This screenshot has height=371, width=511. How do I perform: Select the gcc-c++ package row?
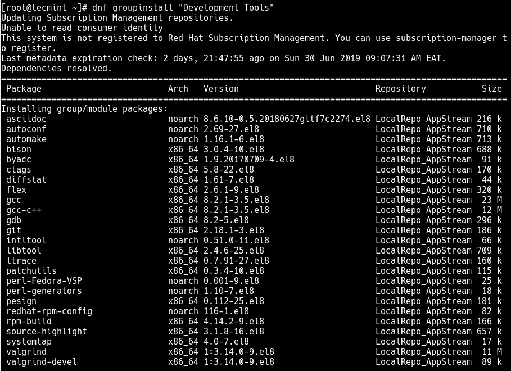click(254, 210)
